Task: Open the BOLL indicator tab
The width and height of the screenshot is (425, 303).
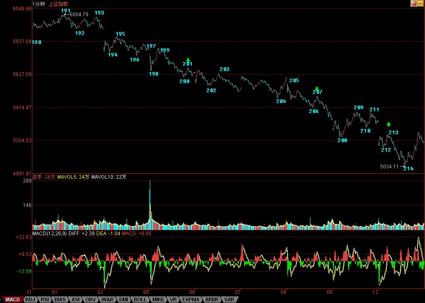Action: click(x=140, y=299)
